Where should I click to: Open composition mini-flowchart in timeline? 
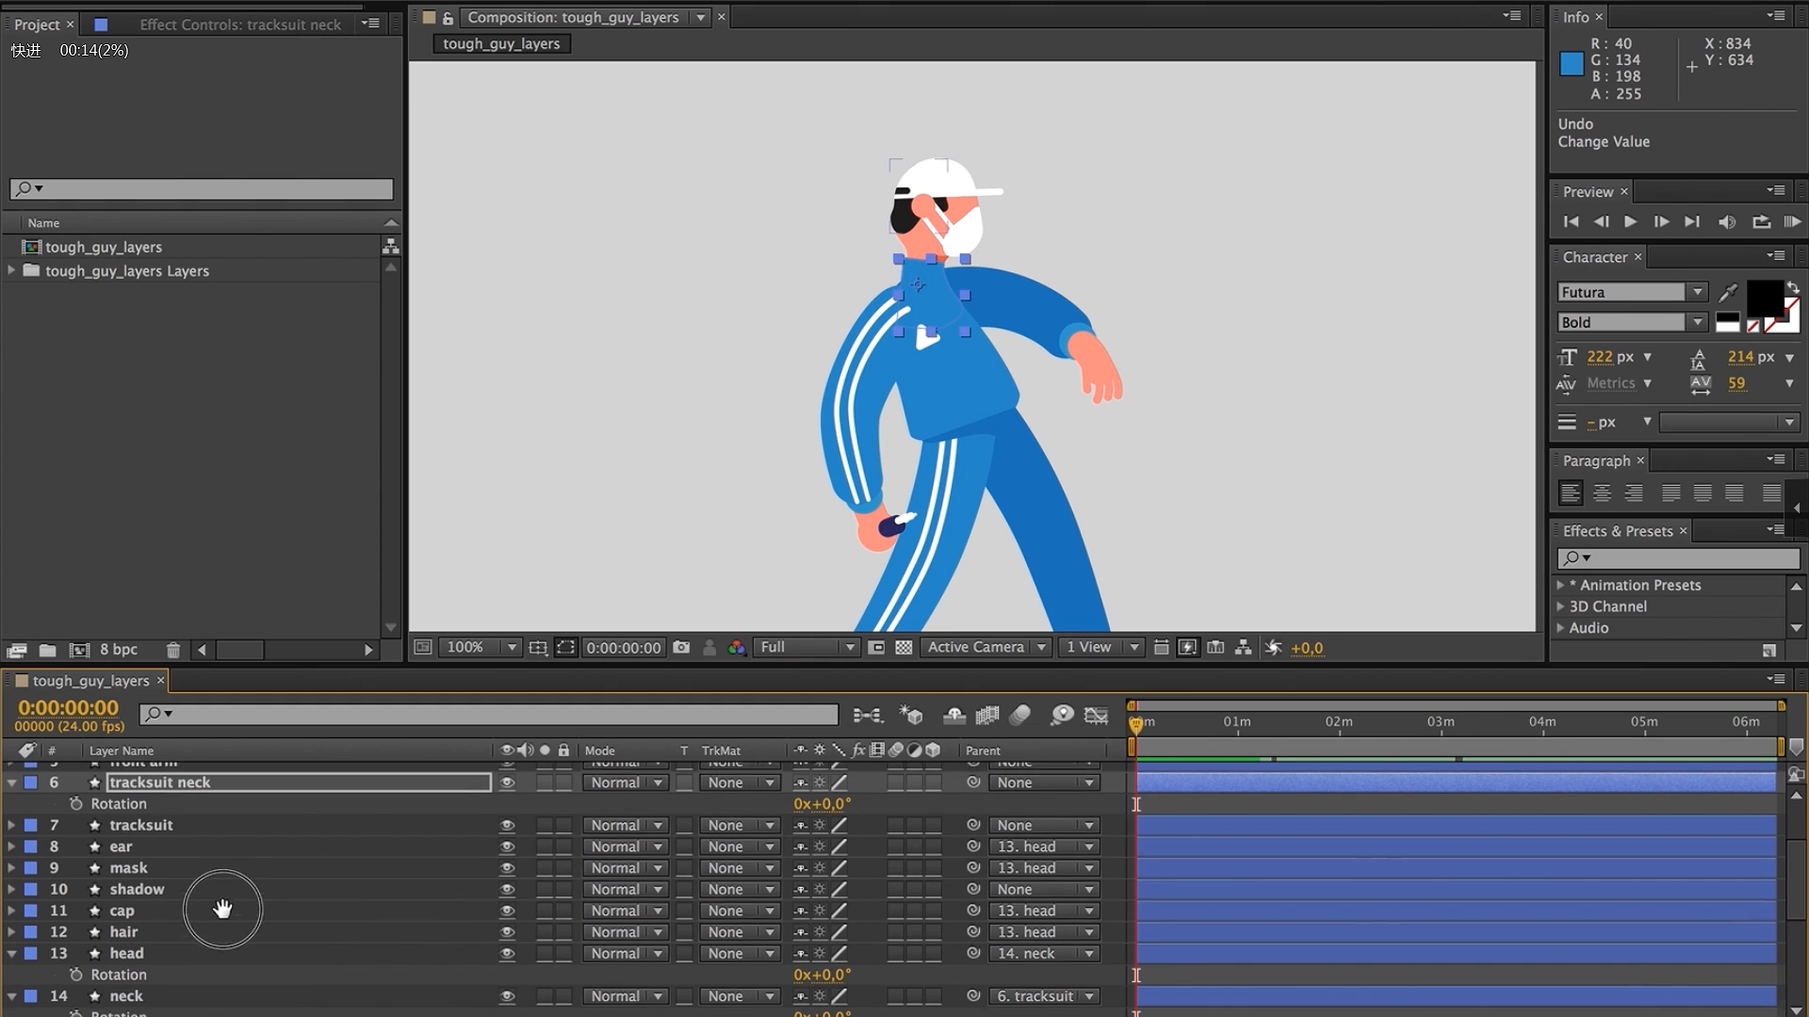867,716
